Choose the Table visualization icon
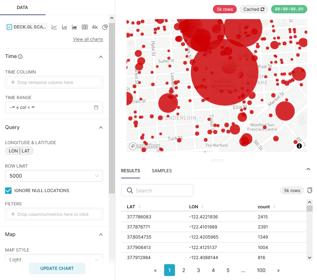The height and width of the screenshot is (280, 317). pos(84,27)
